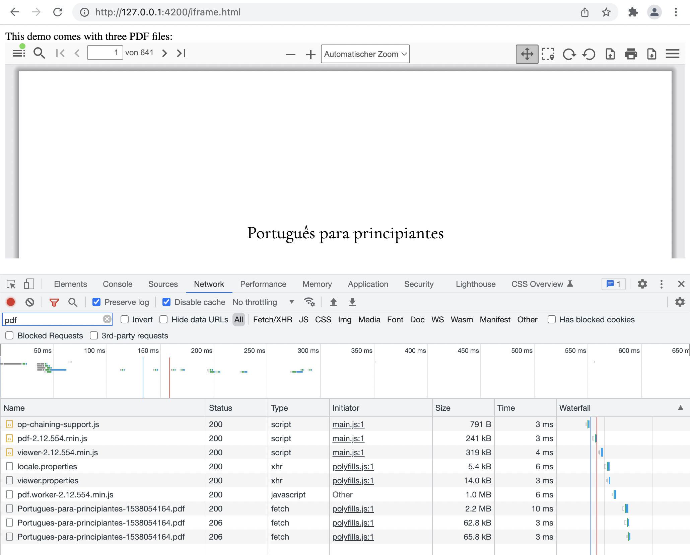Open main.js:1 initiator link for pdf-2.12.554.min.js
This screenshot has height=555, width=690.
point(348,438)
